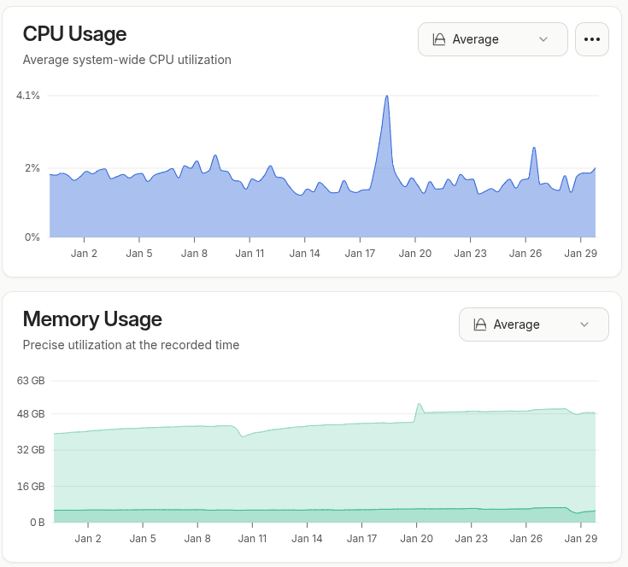Click 'Precise utilization at the recorded time' subtitle
Image resolution: width=628 pixels, height=567 pixels.
pos(131,345)
